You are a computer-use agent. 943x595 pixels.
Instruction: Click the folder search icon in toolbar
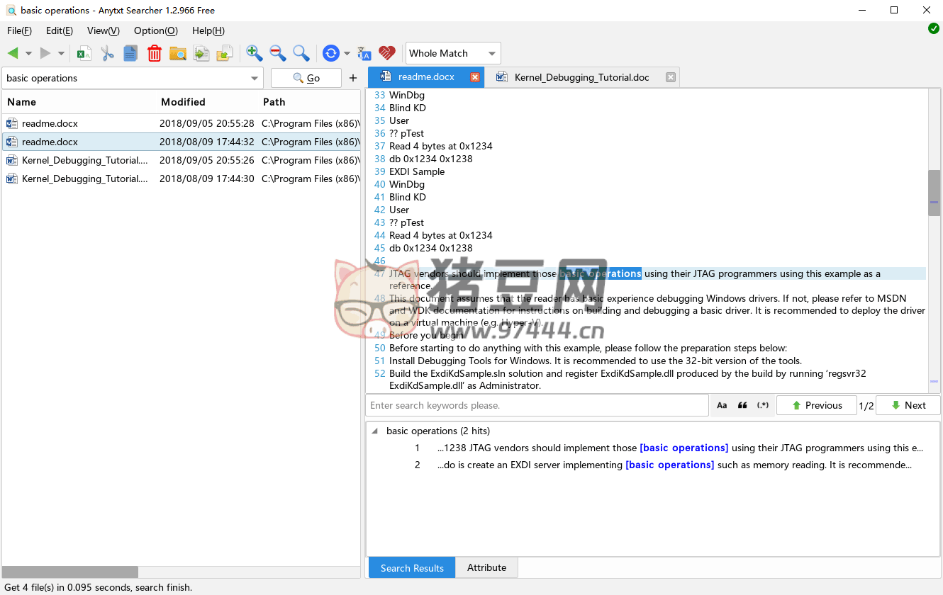[x=177, y=53]
